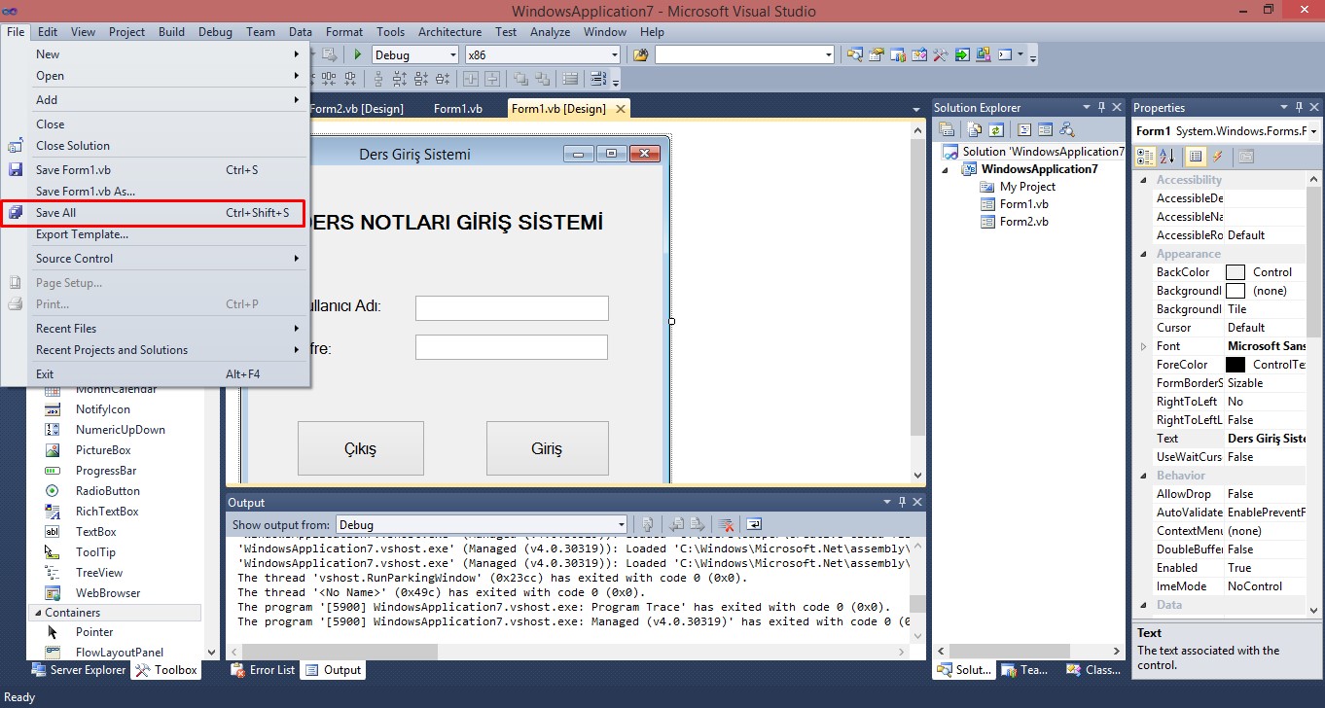Click View Code in Solution Explorer toolbar

[1024, 128]
